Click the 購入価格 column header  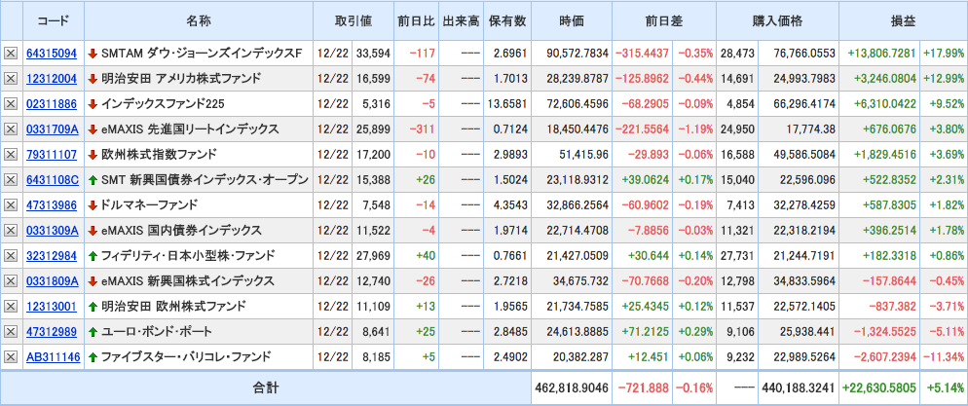[777, 20]
